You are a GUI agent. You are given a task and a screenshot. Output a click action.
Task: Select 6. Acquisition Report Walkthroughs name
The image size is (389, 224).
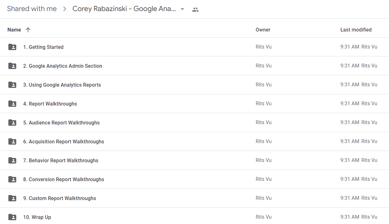point(64,141)
